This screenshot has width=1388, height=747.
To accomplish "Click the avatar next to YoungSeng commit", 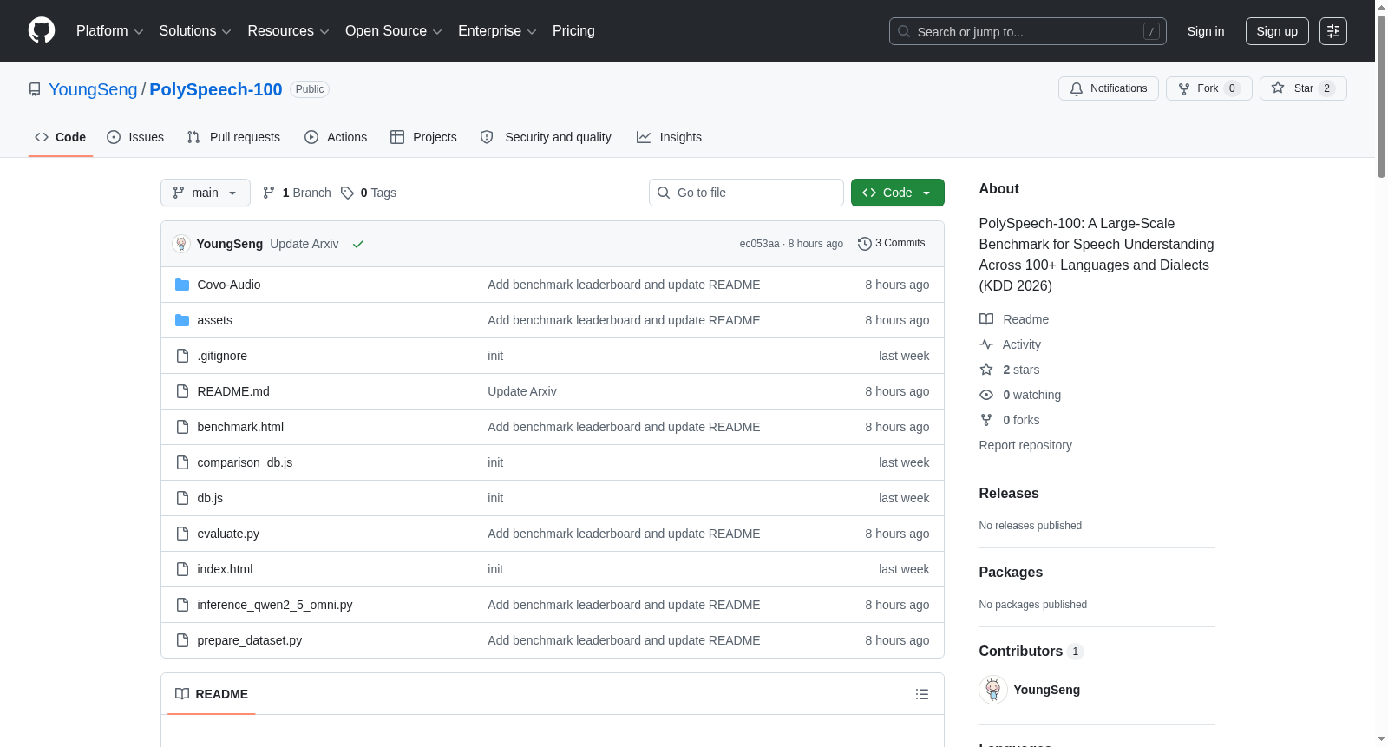I will (181, 244).
